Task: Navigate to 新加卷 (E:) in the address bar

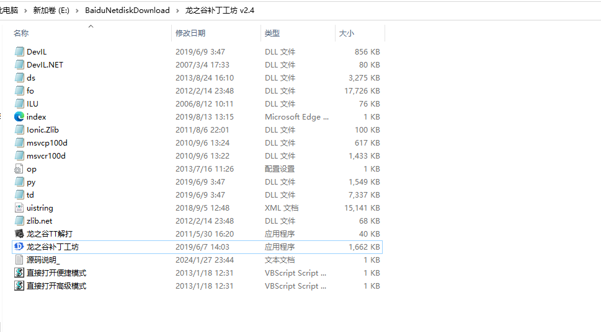Action: click(x=51, y=11)
